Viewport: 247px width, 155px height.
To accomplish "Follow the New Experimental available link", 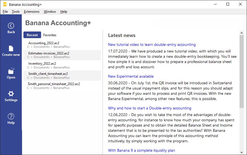I will click(131, 77).
